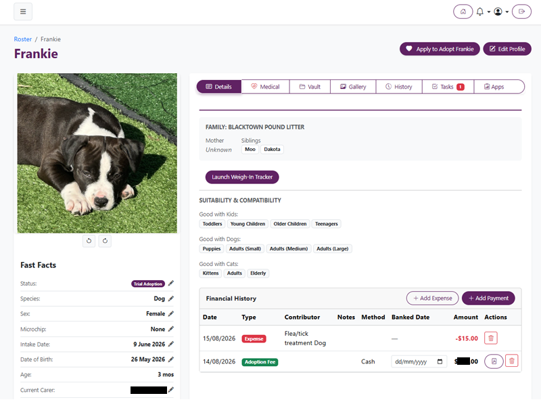The width and height of the screenshot is (541, 400).
Task: Click the 14/08/2026 date cell
Action: coord(219,361)
